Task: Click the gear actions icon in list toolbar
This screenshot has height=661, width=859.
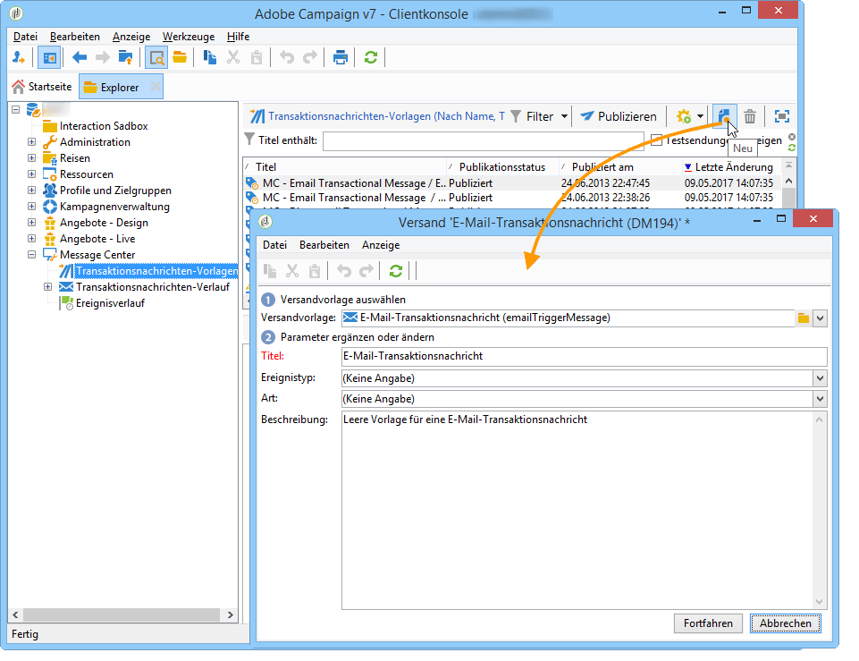Action: [x=684, y=116]
